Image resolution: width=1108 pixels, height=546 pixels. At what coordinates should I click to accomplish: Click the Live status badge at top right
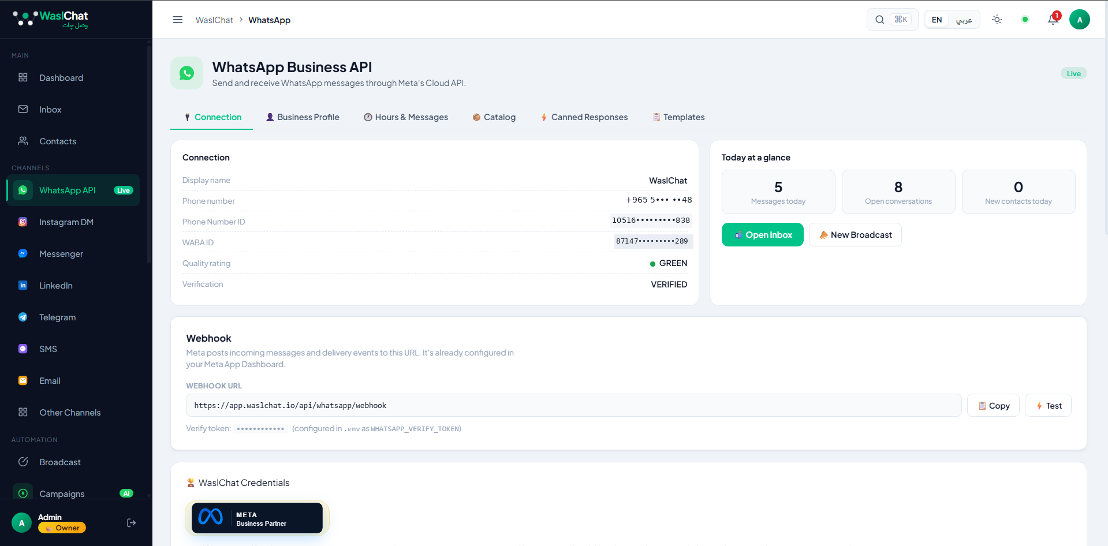[1074, 73]
